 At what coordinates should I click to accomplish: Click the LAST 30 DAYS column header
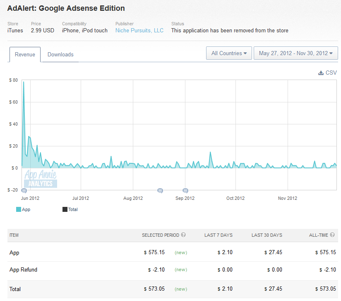coord(267,235)
